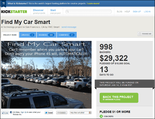Click the Embed code button

62,113
